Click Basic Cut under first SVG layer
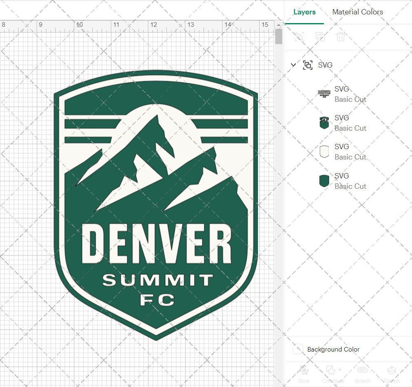412x387 pixels. [350, 99]
